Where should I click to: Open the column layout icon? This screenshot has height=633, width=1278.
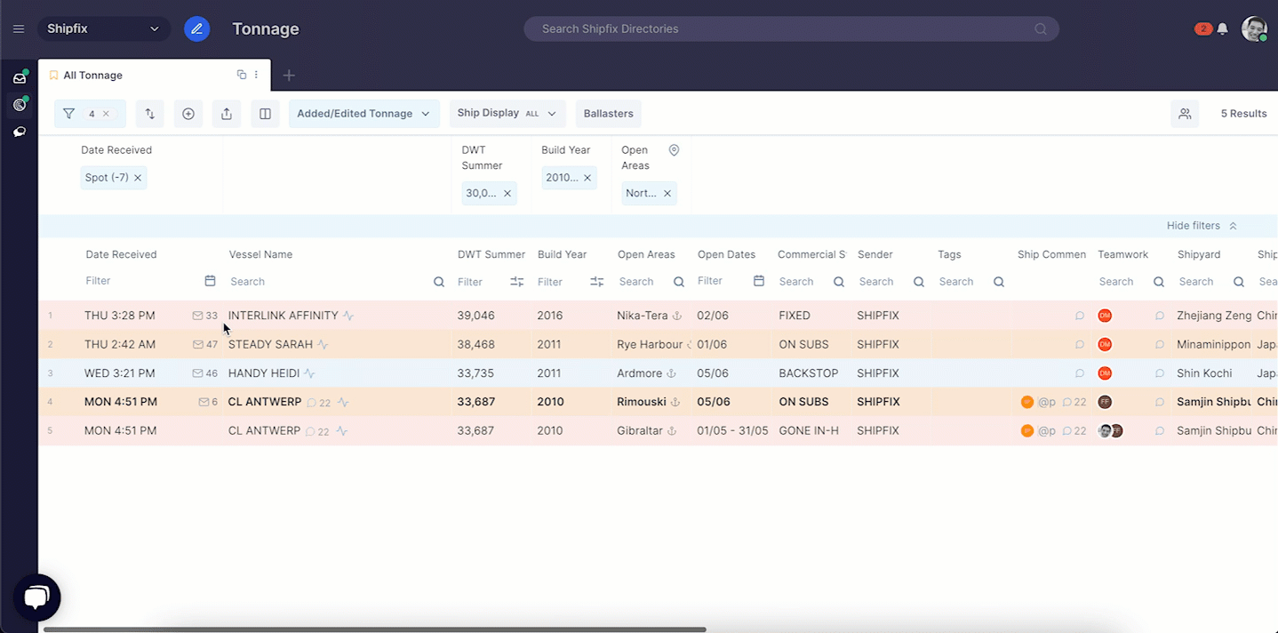click(x=265, y=114)
